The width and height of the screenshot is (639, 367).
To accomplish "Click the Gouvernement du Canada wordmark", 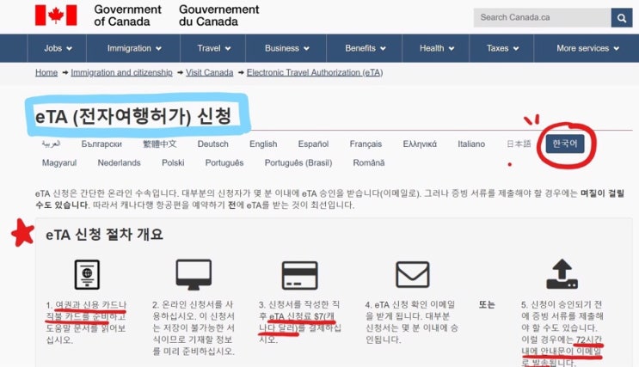I will 218,15.
